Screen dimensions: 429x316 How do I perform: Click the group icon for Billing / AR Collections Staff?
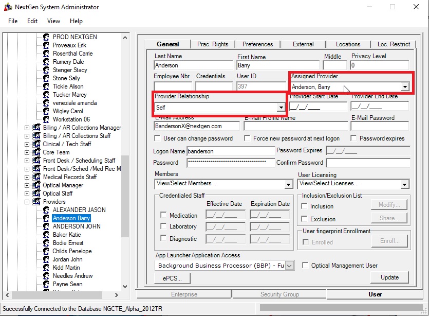36,136
